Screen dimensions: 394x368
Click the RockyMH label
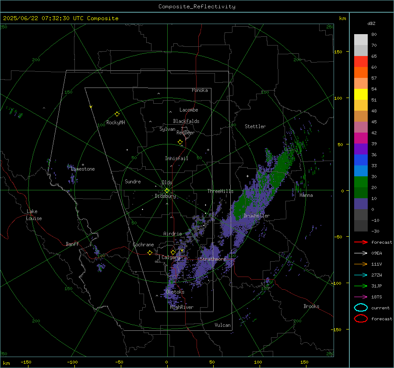click(x=116, y=123)
